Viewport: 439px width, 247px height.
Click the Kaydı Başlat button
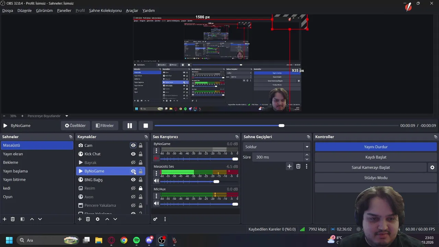click(376, 157)
